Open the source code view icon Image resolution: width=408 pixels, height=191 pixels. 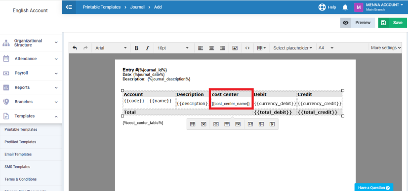pyautogui.click(x=247, y=48)
